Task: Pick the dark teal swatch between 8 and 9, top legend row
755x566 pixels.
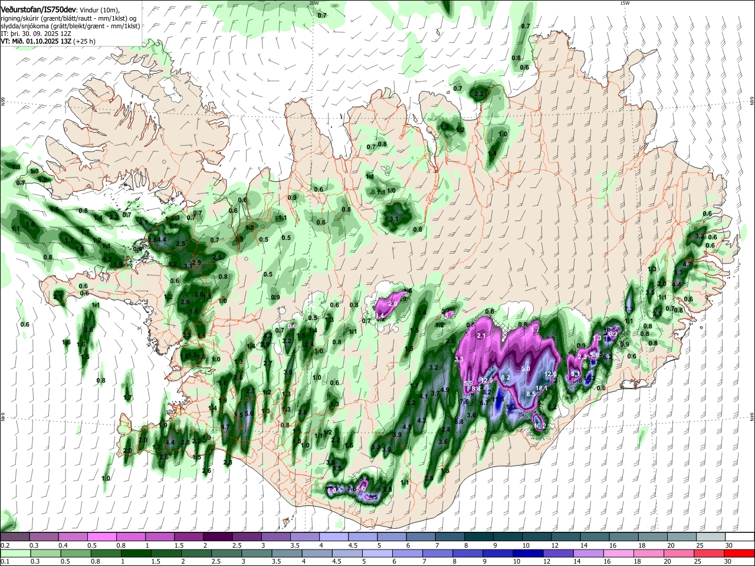Action: pyautogui.click(x=479, y=537)
